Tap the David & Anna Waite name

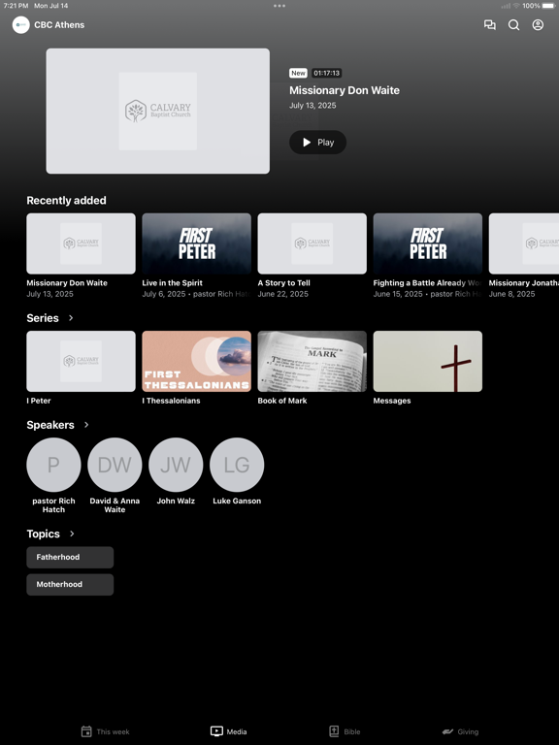pos(115,505)
